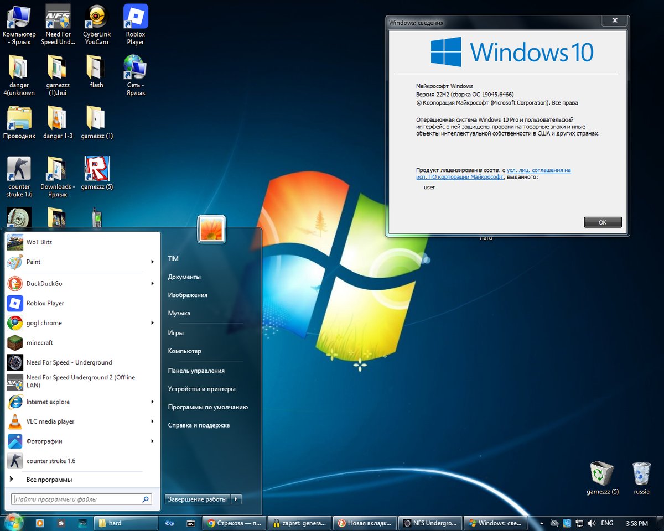The height and width of the screenshot is (531, 664).
Task: Switch to the Стрекоза Chrome taskbar button
Action: 234,523
